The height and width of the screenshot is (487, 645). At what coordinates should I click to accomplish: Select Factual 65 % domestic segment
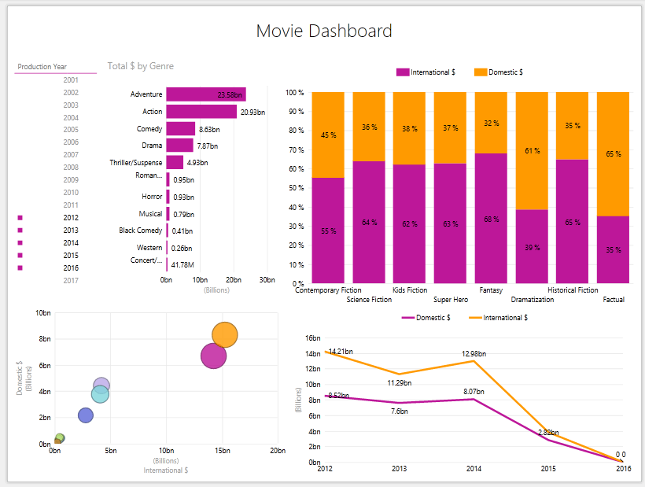click(x=613, y=154)
